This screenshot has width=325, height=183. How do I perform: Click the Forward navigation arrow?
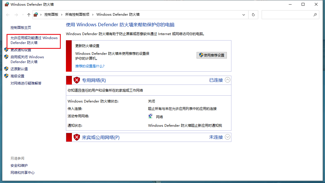point(16,15)
